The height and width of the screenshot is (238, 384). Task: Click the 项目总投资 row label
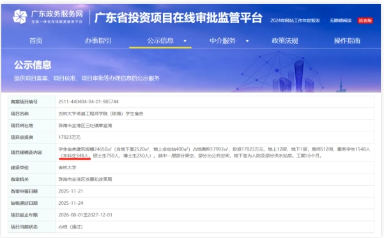(22, 137)
